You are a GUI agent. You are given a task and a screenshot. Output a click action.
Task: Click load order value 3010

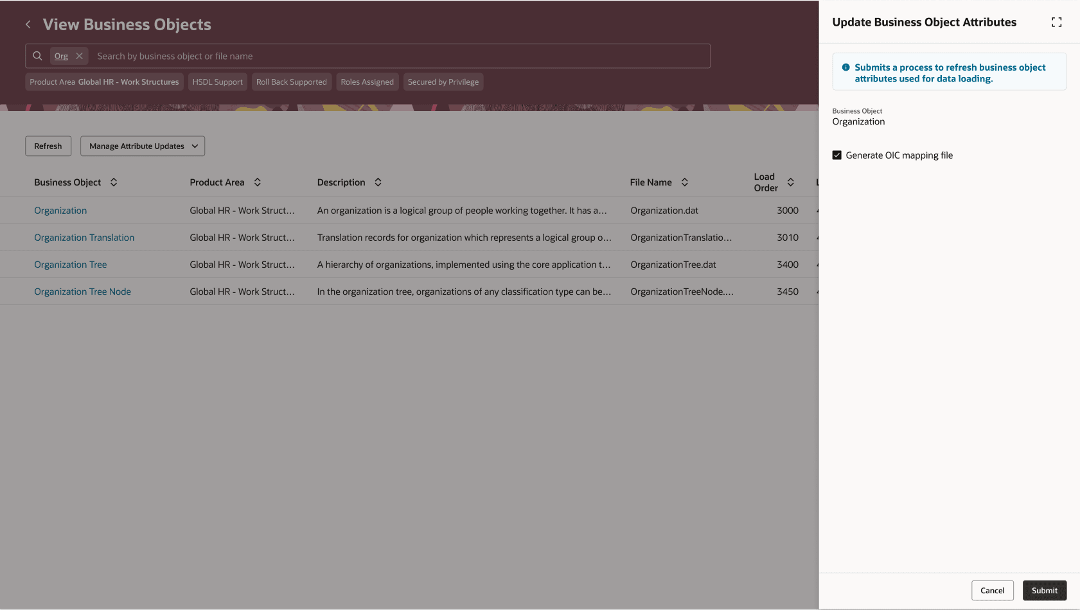coord(788,238)
